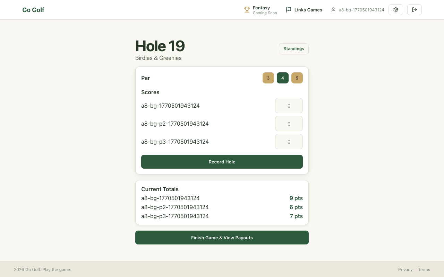
Task: Log out using the exit arrow icon
Action: tap(415, 10)
